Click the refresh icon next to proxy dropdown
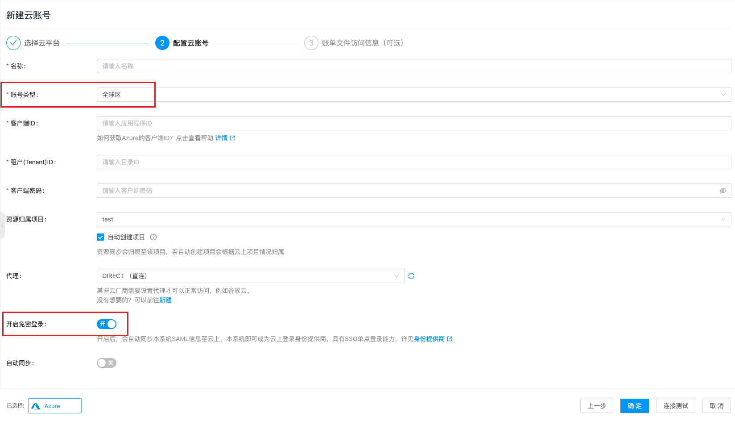Screen dimensions: 735x421 411,276
